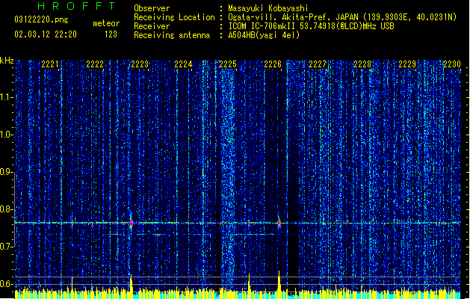The height and width of the screenshot is (299, 470).
Task: Click the time marker 2230
Action: [x=452, y=64]
